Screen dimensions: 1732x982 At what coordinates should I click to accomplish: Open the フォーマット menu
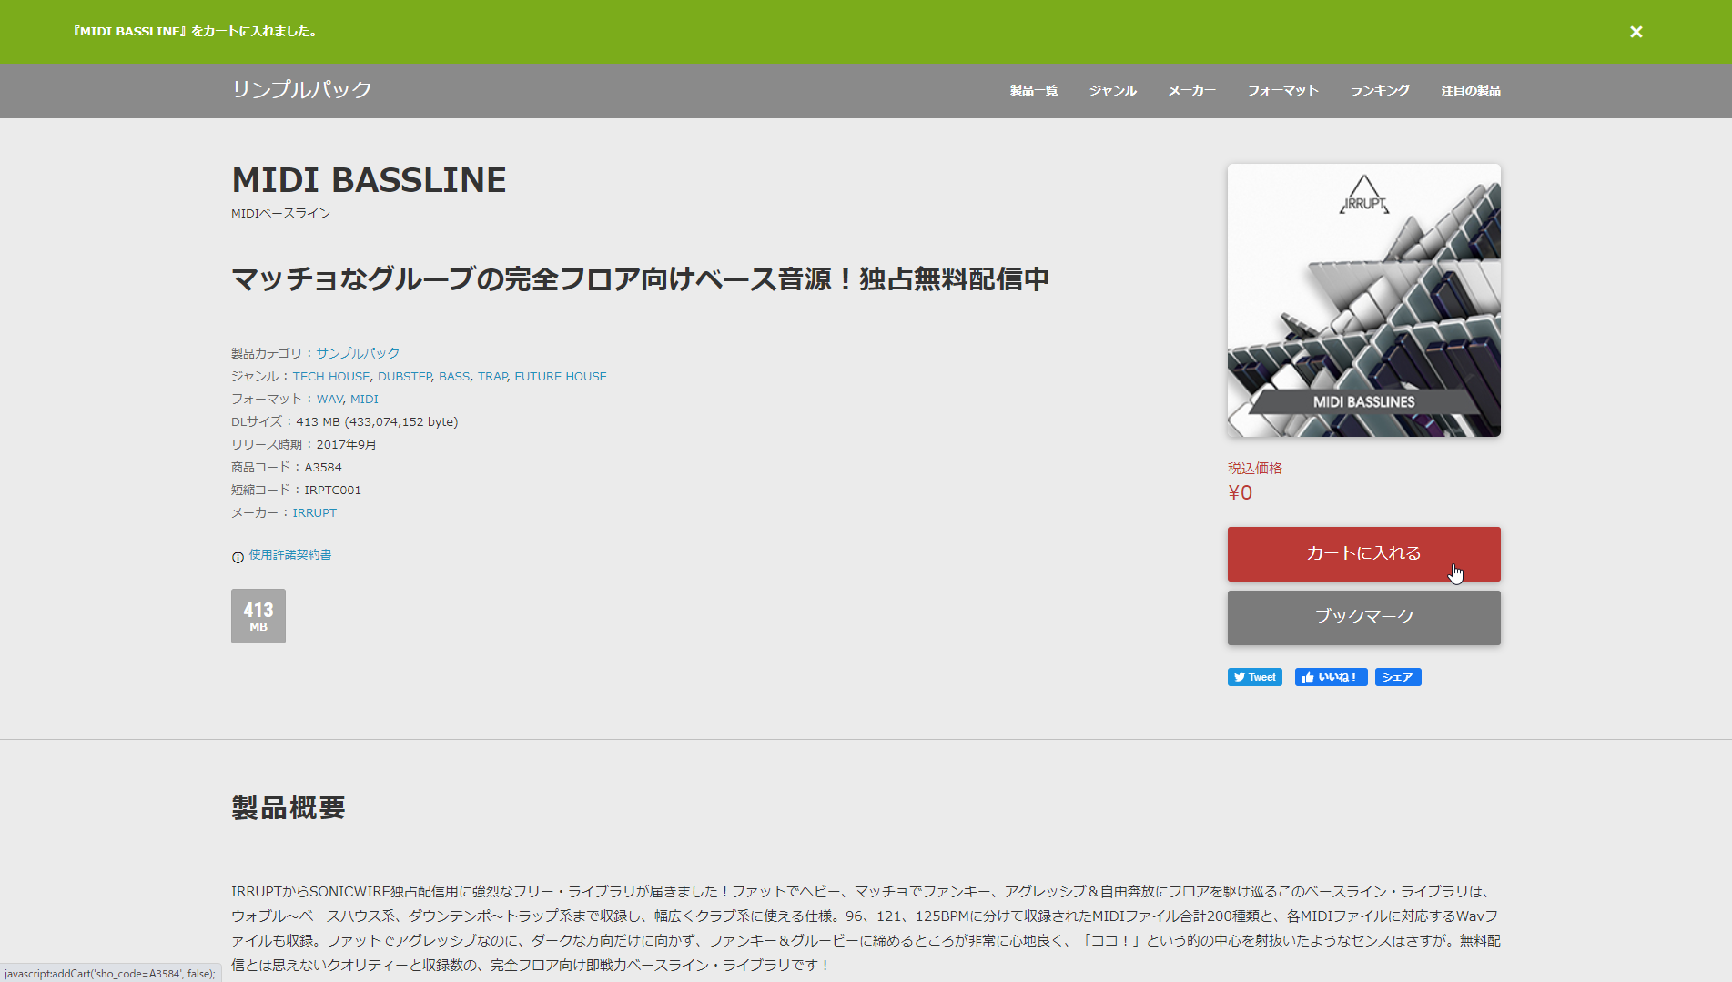[x=1283, y=90]
